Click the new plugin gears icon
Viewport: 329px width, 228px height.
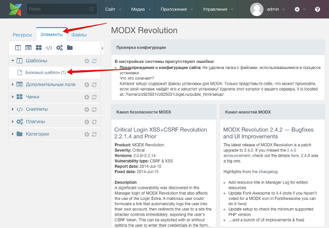coord(59,47)
